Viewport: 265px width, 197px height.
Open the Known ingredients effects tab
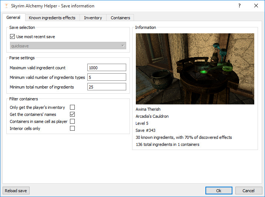click(52, 18)
